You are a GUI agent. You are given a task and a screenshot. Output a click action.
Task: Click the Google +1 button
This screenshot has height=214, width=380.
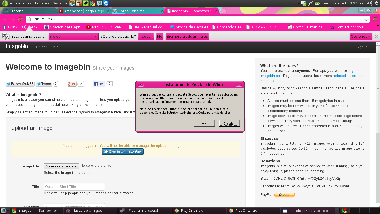pos(72,84)
